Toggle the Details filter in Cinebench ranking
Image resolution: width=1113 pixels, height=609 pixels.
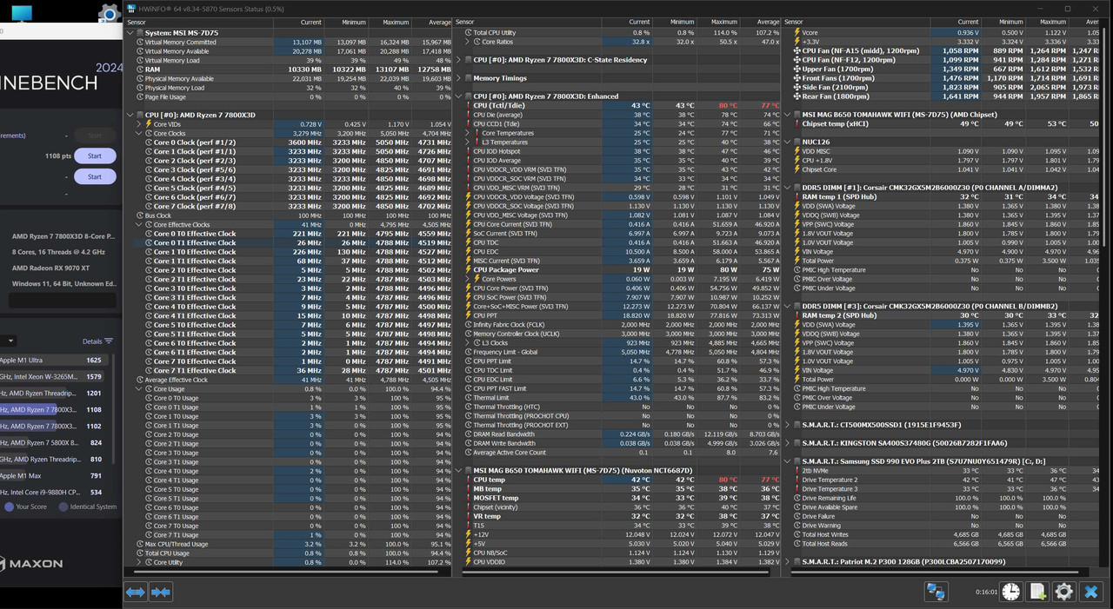click(97, 341)
